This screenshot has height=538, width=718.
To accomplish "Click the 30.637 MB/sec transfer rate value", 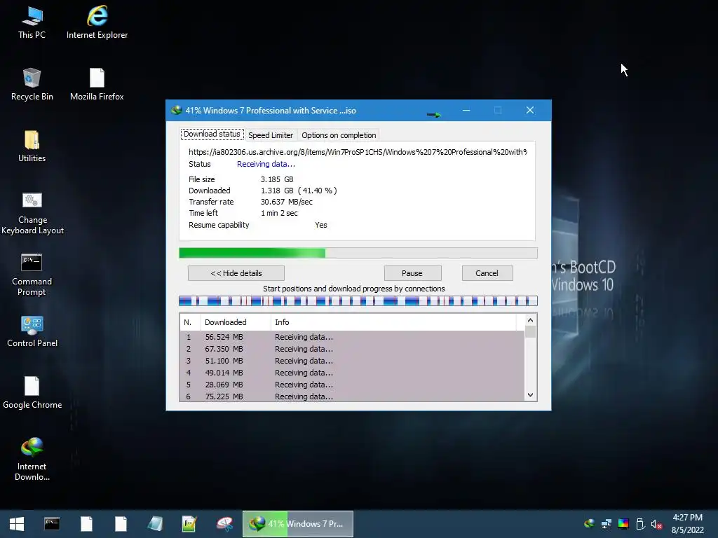I will [x=287, y=202].
